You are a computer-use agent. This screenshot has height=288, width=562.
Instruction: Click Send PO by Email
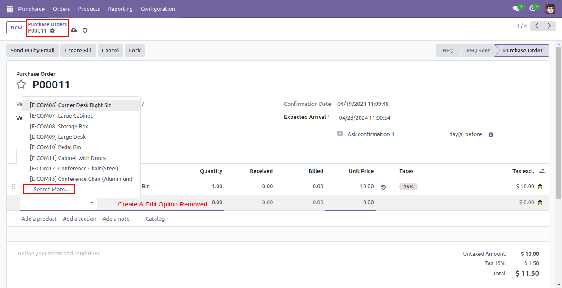click(33, 51)
